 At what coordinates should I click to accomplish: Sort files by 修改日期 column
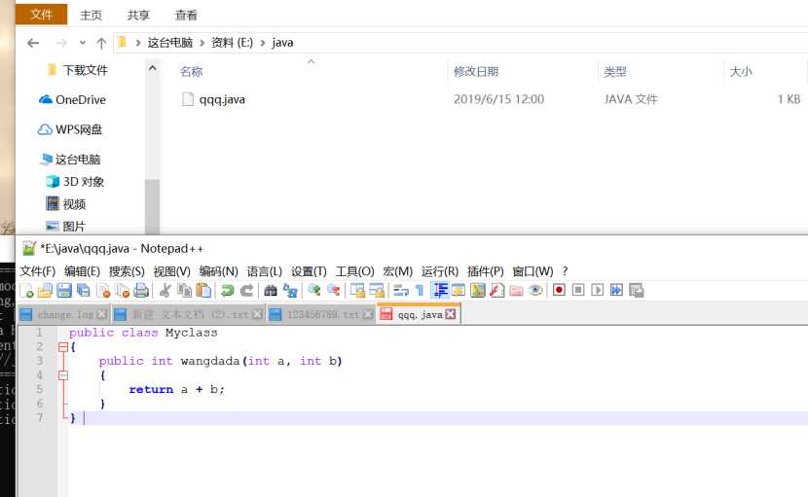476,72
